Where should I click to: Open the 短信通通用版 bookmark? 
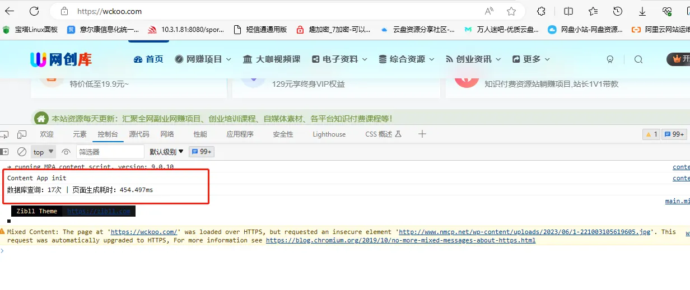click(x=260, y=30)
